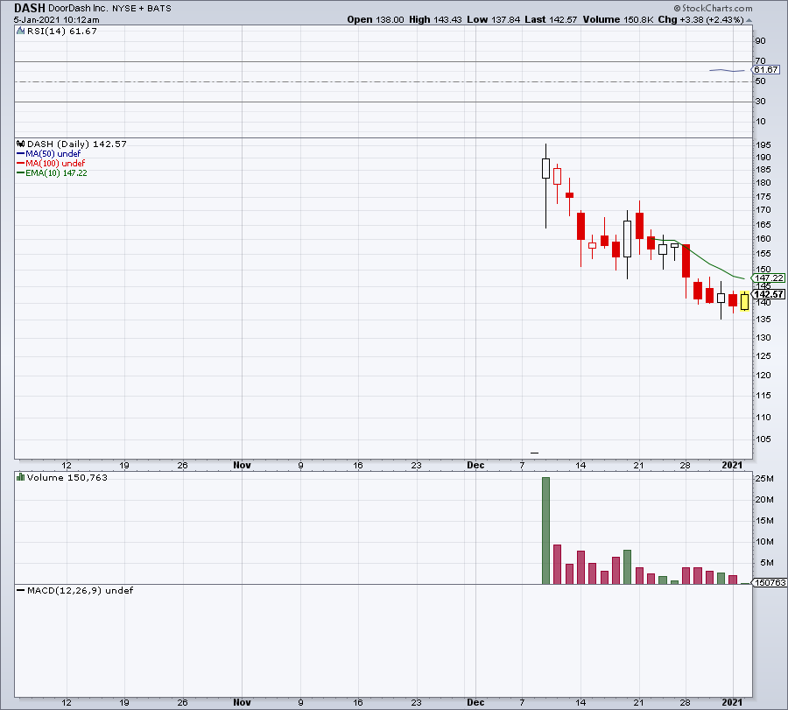Viewport: 788px width, 710px height.
Task: Click the Volume 150,763 legend text
Action: click(67, 477)
